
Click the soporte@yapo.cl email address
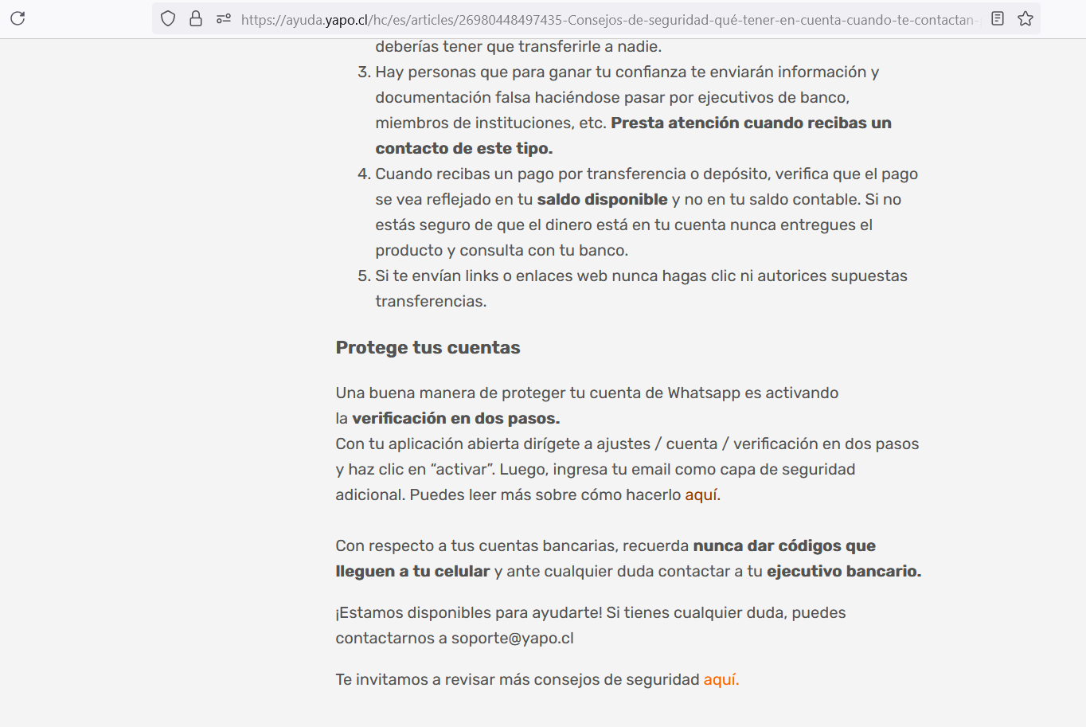pyautogui.click(x=513, y=638)
